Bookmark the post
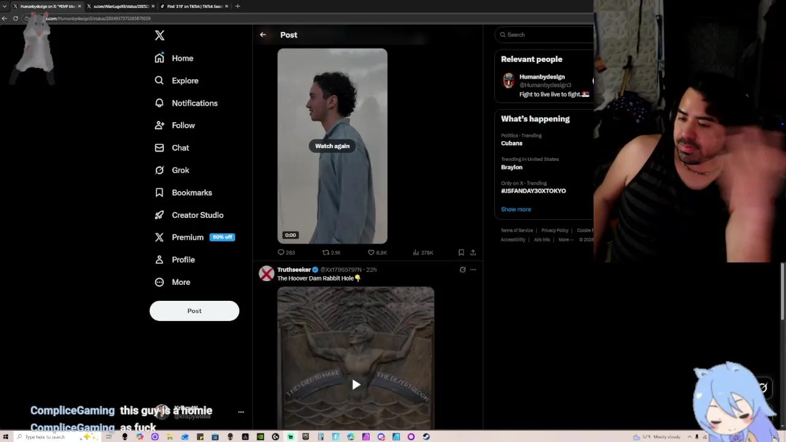The image size is (786, 442). 461,252
